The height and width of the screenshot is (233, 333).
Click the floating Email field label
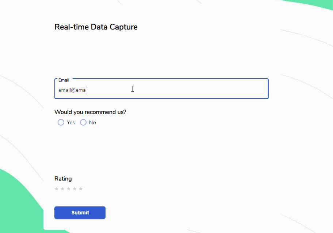pos(64,80)
